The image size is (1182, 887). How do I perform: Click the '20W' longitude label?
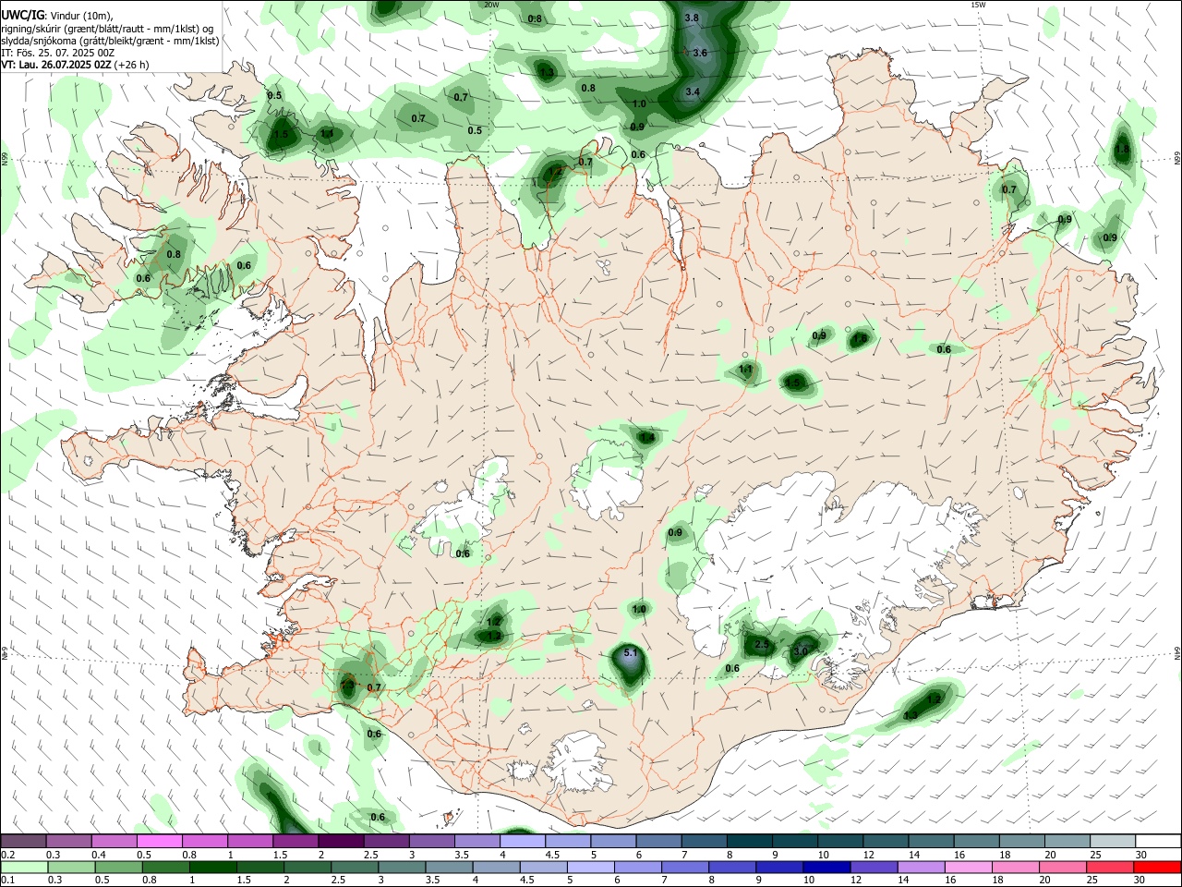491,5
